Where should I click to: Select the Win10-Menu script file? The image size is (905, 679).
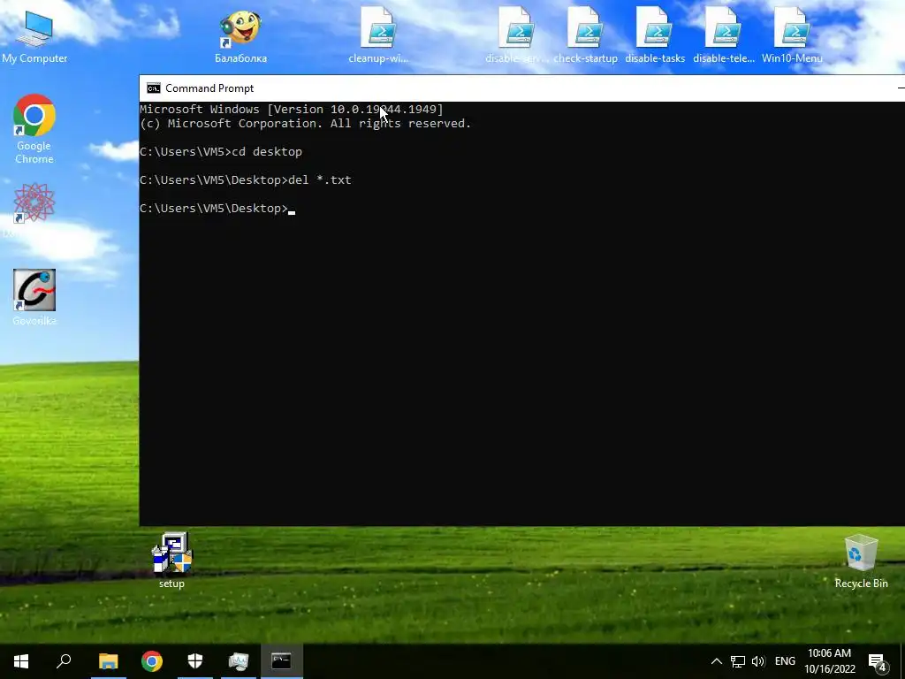(792, 34)
